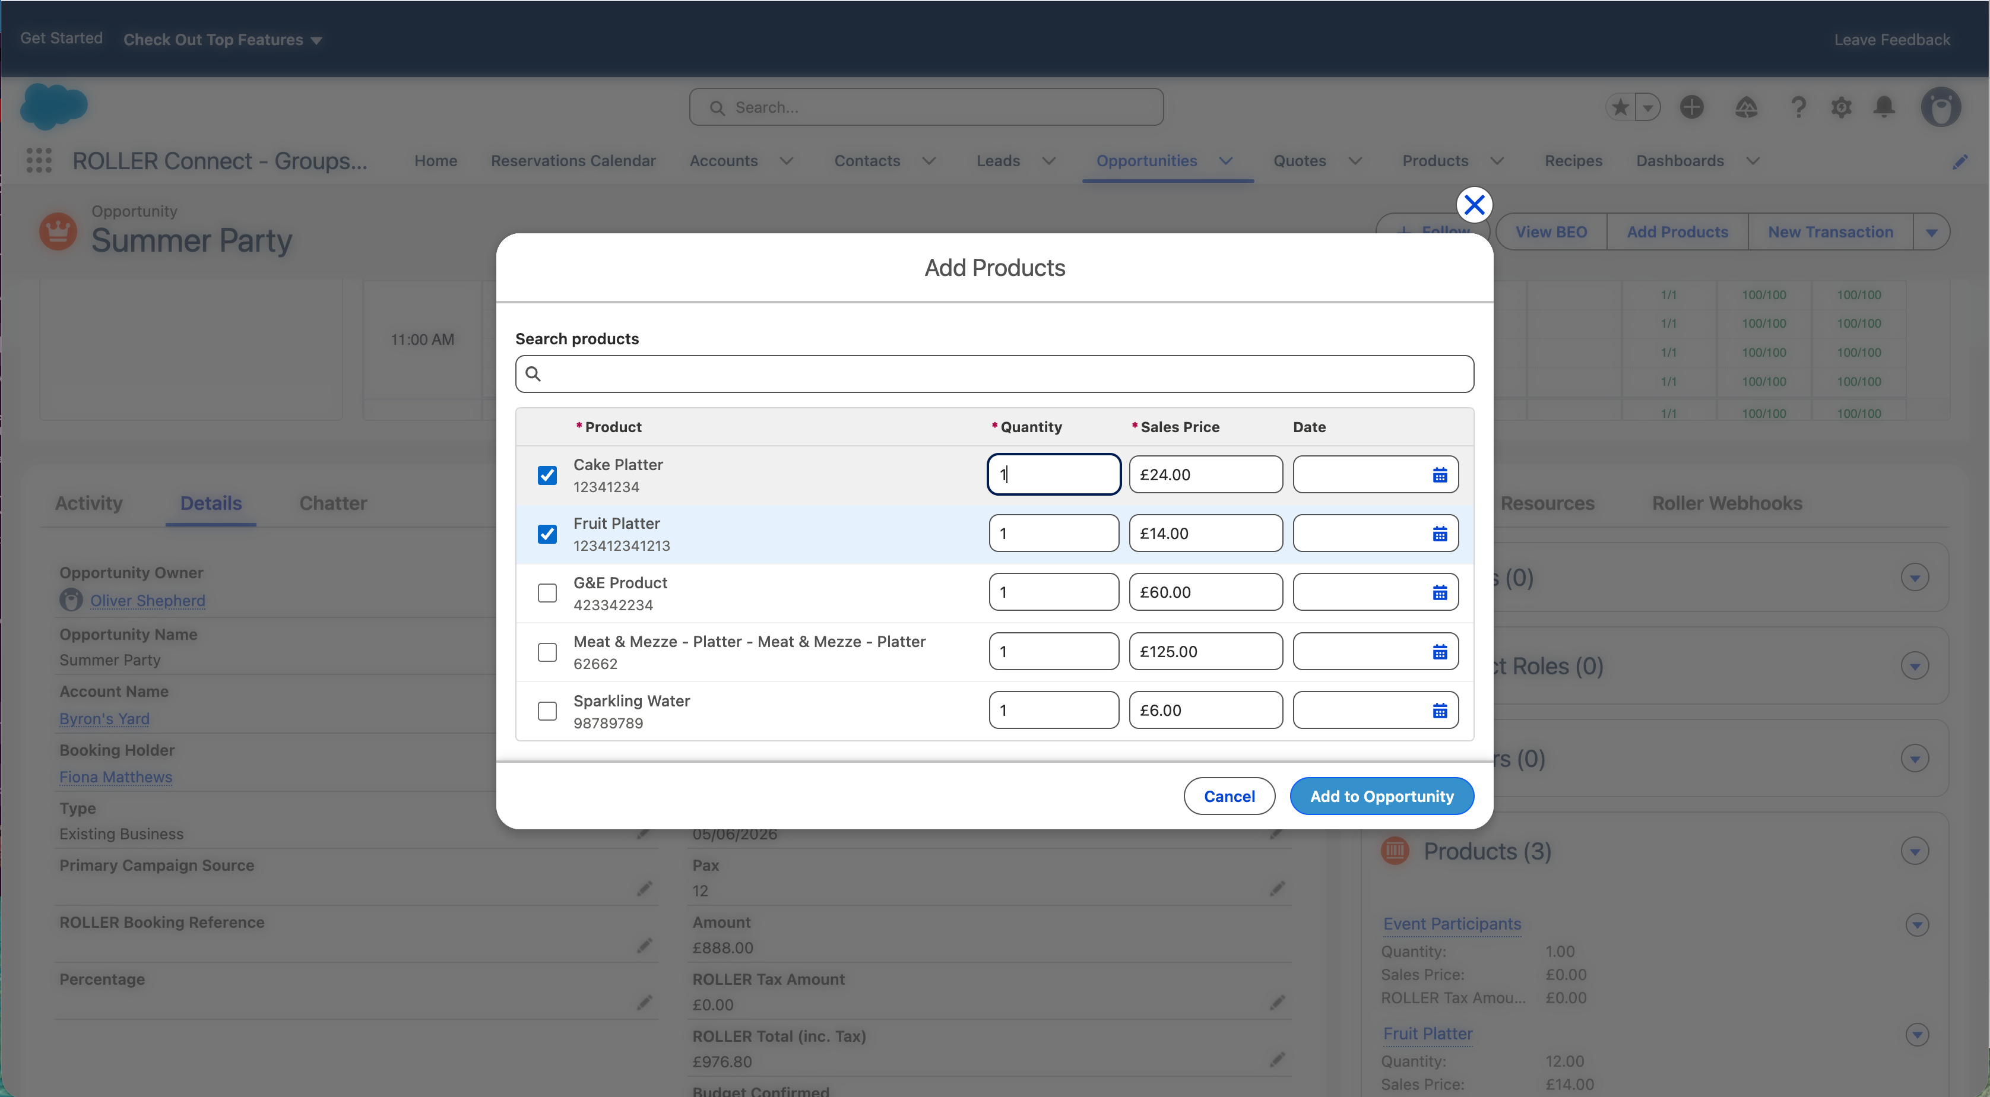The image size is (1990, 1097).
Task: Click the Favorites star icon
Action: 1621,107
